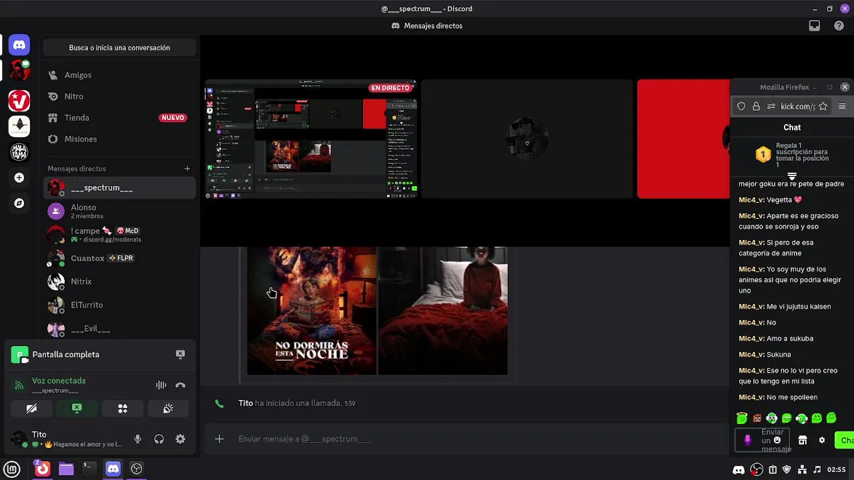
Task: Click Tito's user profile panel
Action: [67, 439]
